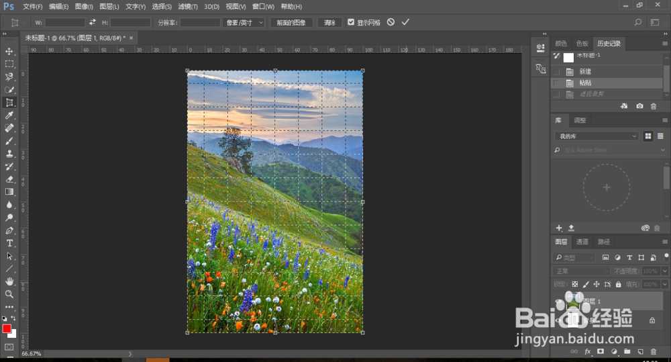Select 粘贴 history state
This screenshot has width=671, height=362.
point(607,83)
